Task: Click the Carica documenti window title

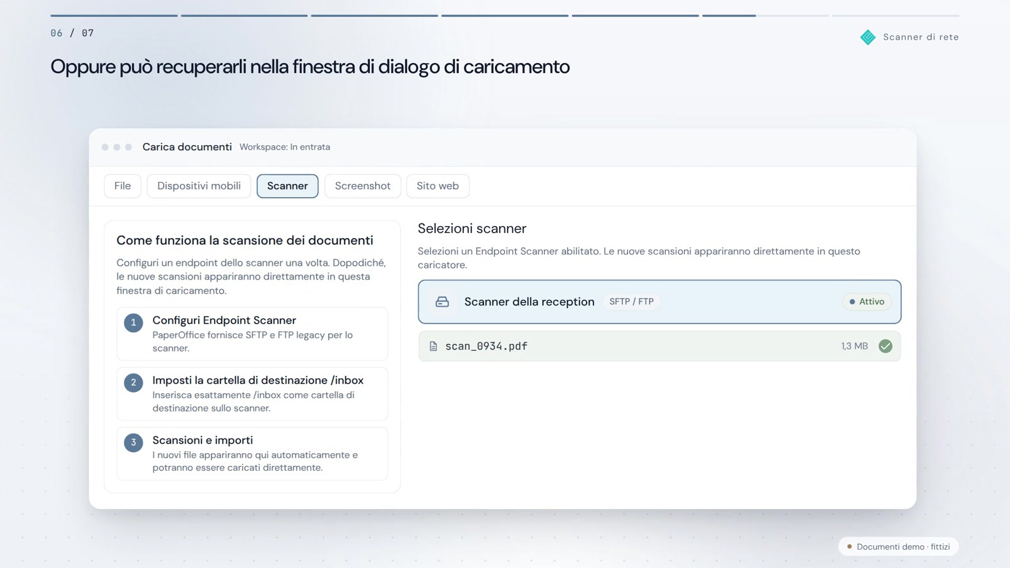Action: point(187,147)
